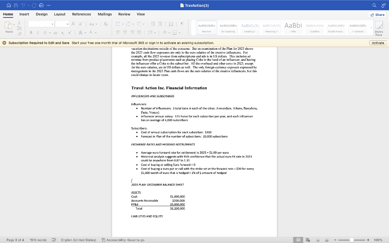This screenshot has height=243, width=389.
Task: Open the shading color dropdown arrow
Action: tap(169, 33)
